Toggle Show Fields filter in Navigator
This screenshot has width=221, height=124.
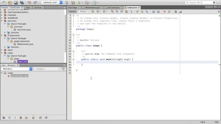9,117
